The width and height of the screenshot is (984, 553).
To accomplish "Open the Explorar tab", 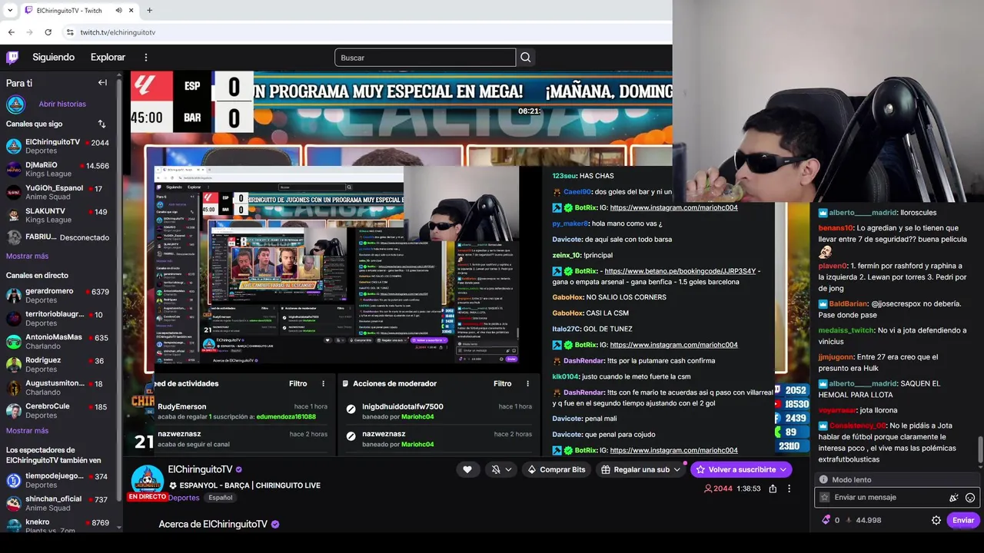I will pos(108,58).
